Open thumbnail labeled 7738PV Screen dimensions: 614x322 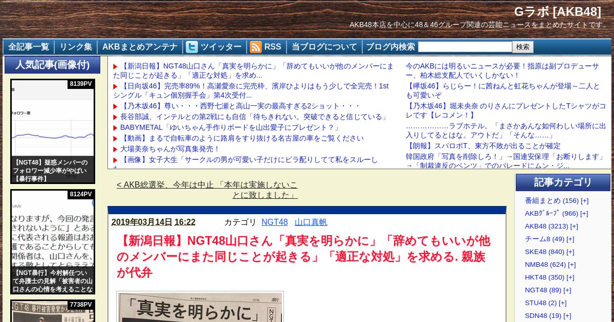click(x=53, y=311)
